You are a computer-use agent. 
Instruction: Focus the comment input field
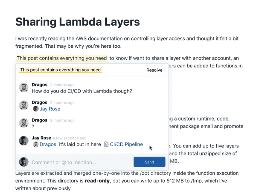(79, 162)
